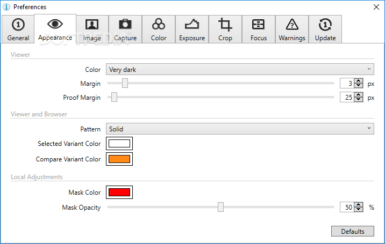The image size is (385, 244).
Task: Select the Appearance tab
Action: tap(55, 29)
